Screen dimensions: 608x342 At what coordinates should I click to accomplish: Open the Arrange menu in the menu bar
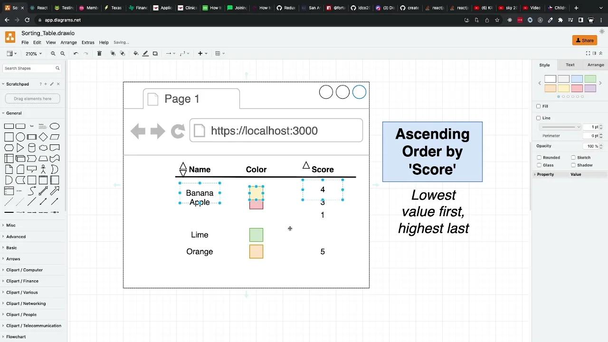tap(68, 42)
